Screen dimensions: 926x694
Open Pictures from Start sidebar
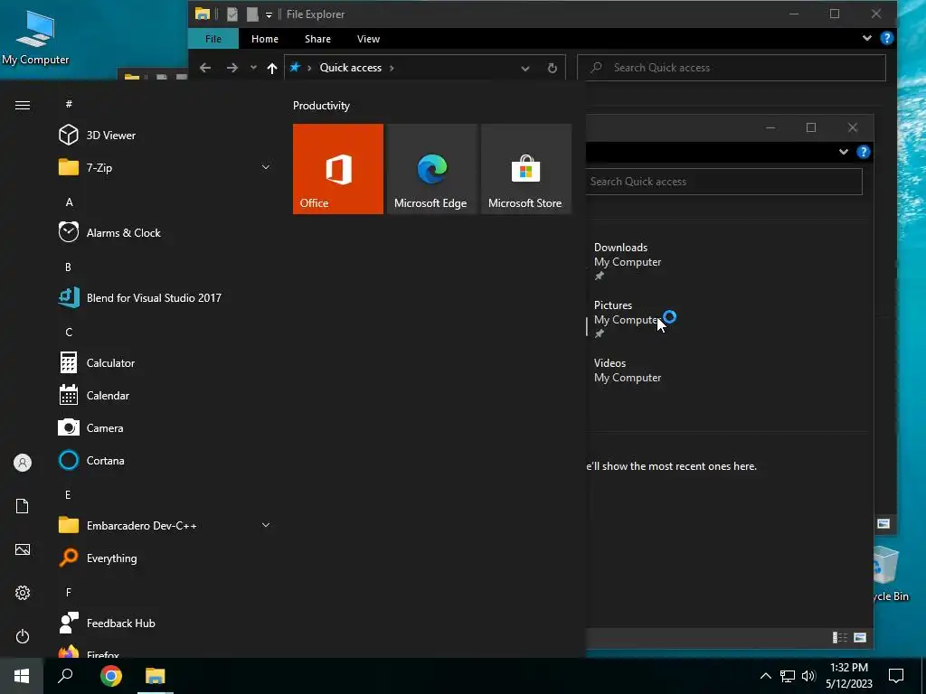point(23,549)
